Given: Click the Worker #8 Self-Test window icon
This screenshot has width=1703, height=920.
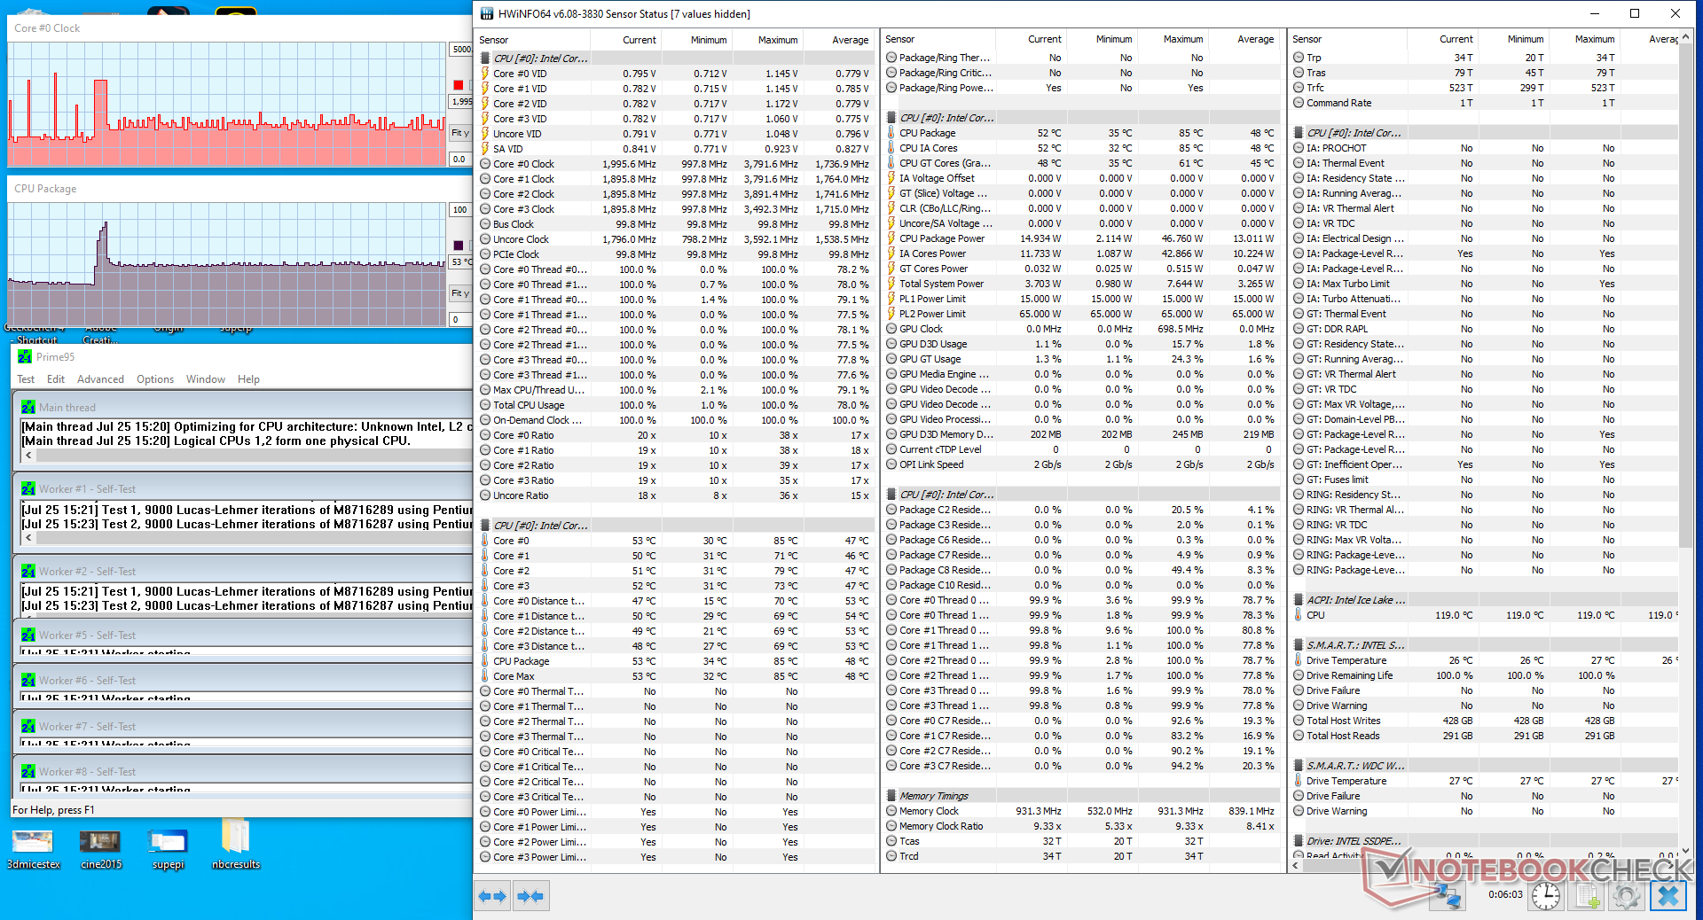Looking at the screenshot, I should [x=28, y=772].
